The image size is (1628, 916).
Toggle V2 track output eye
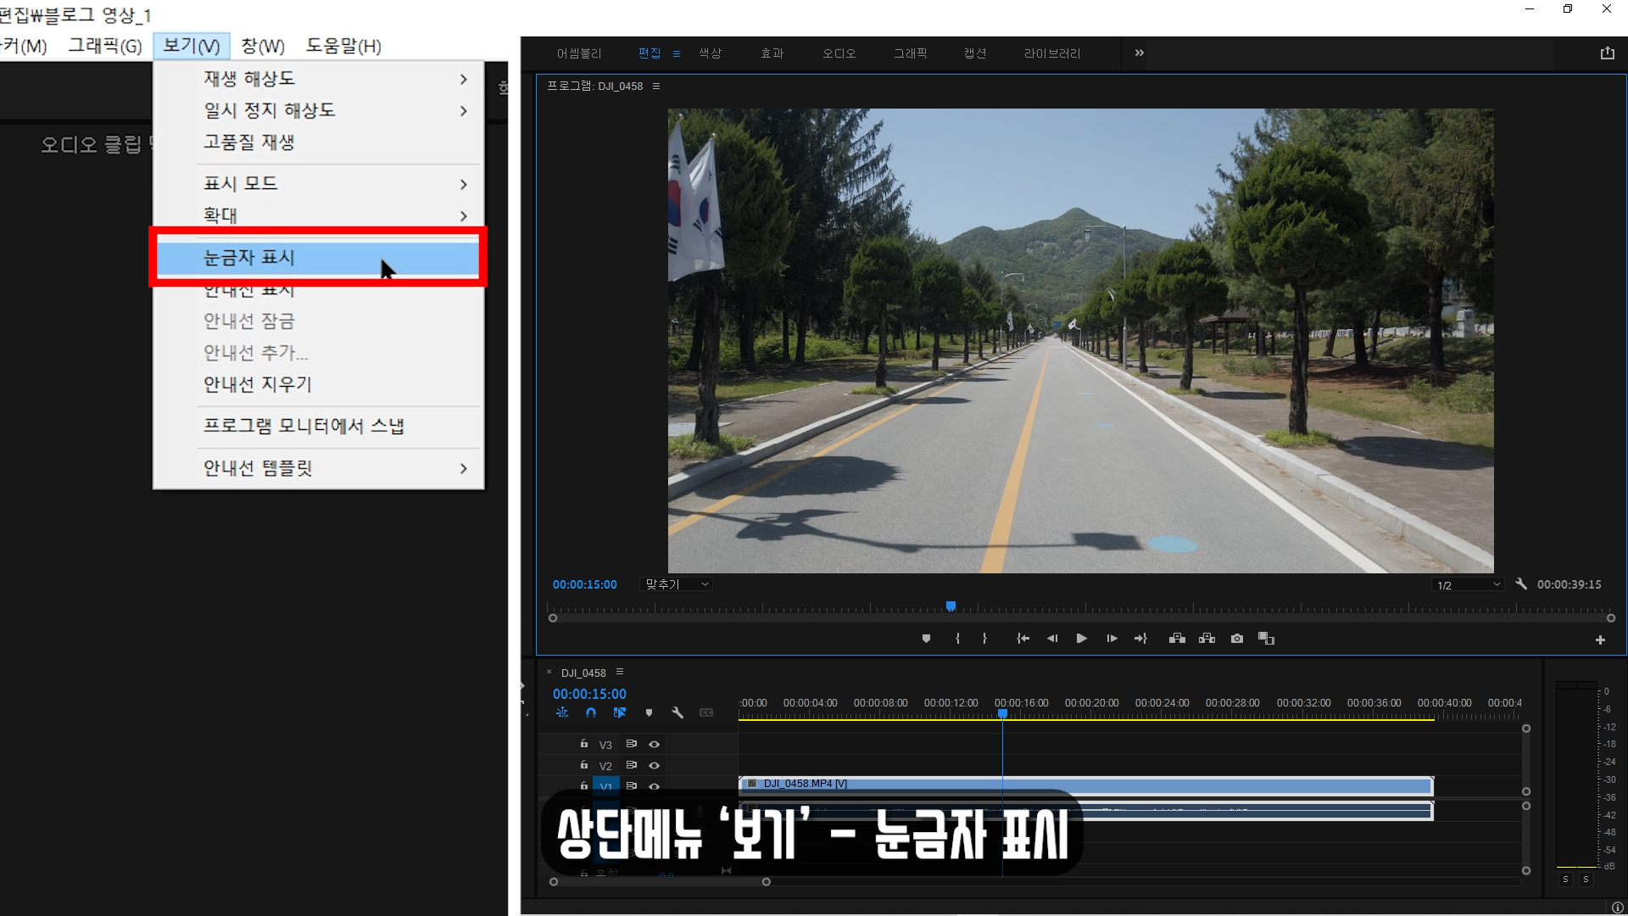click(654, 765)
